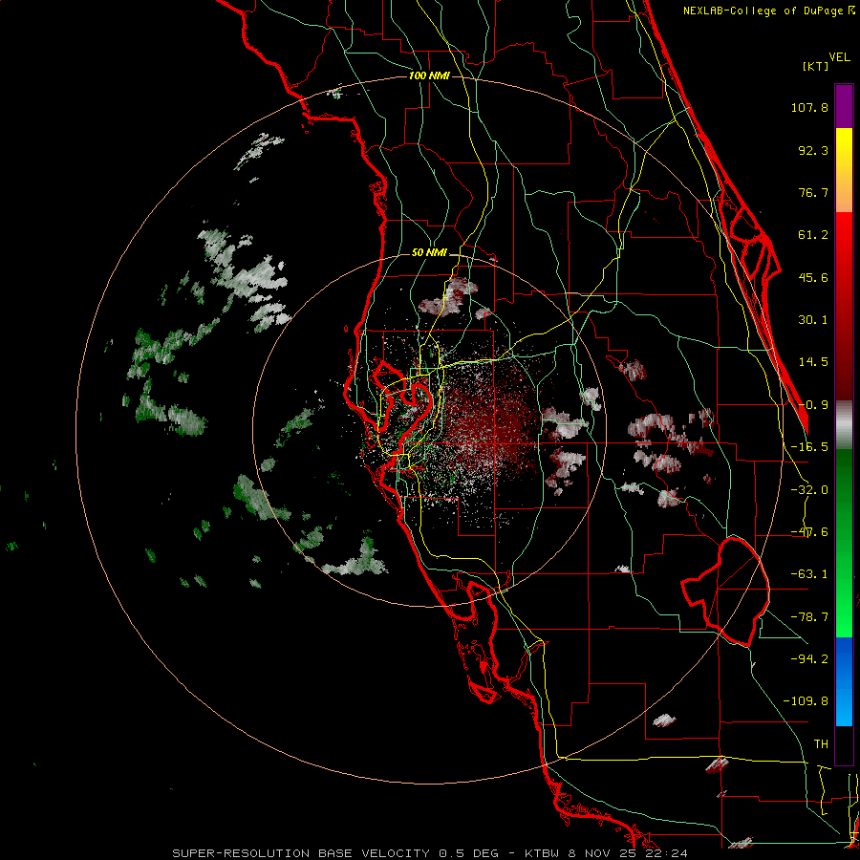Click the blue segment of the velocity color bar
The height and width of the screenshot is (860, 860).
(844, 681)
